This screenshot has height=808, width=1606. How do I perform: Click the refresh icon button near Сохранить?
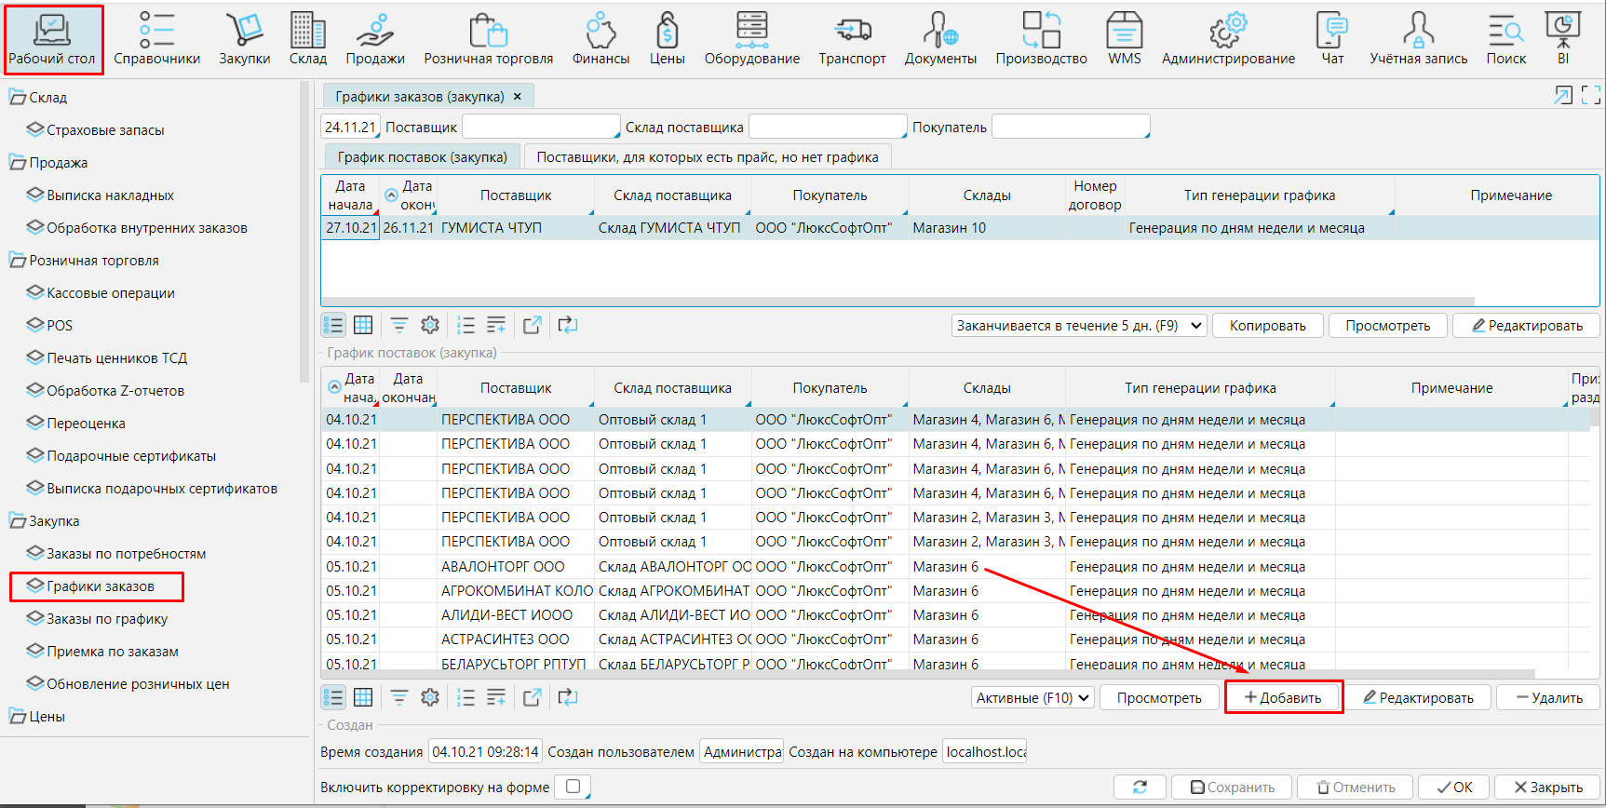[x=1140, y=788]
